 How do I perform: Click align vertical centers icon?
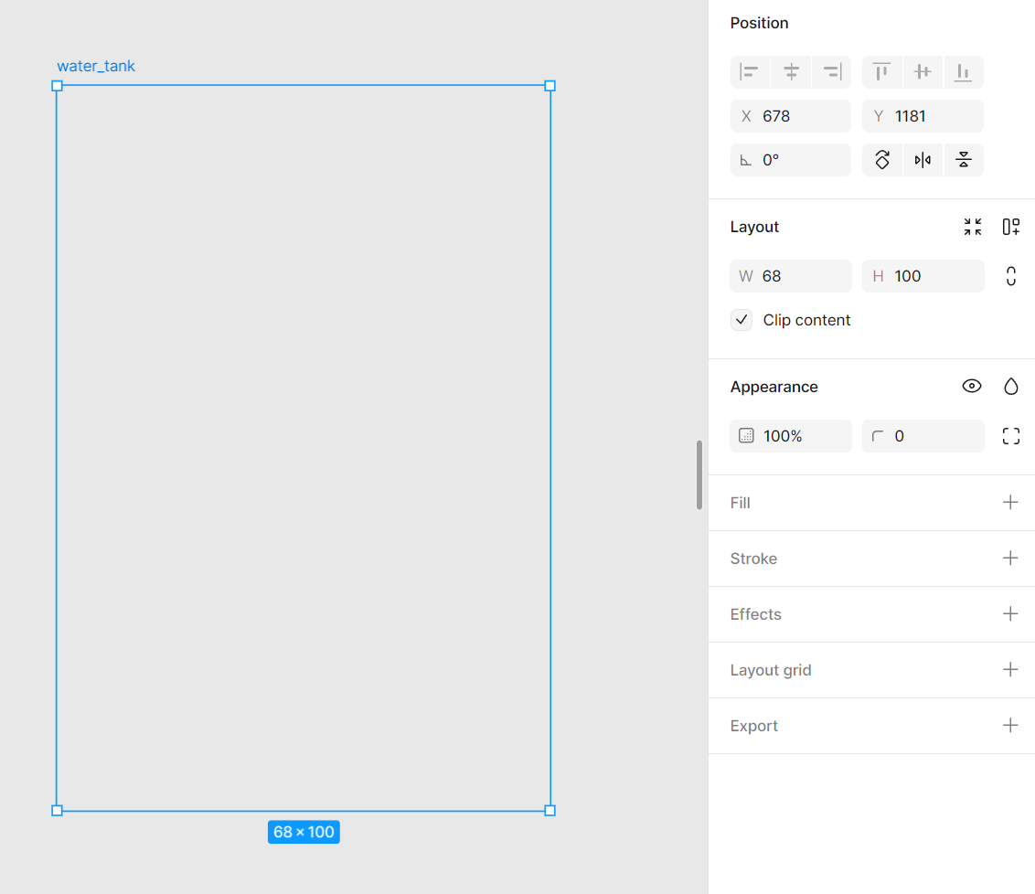(923, 72)
